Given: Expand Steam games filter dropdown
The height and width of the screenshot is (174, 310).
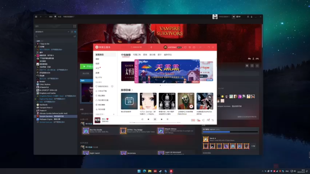Looking at the screenshot, I should click(69, 32).
